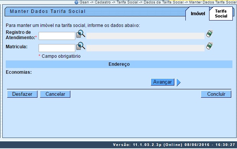Switch to the Imóvel tab
237x149 pixels.
(x=198, y=14)
